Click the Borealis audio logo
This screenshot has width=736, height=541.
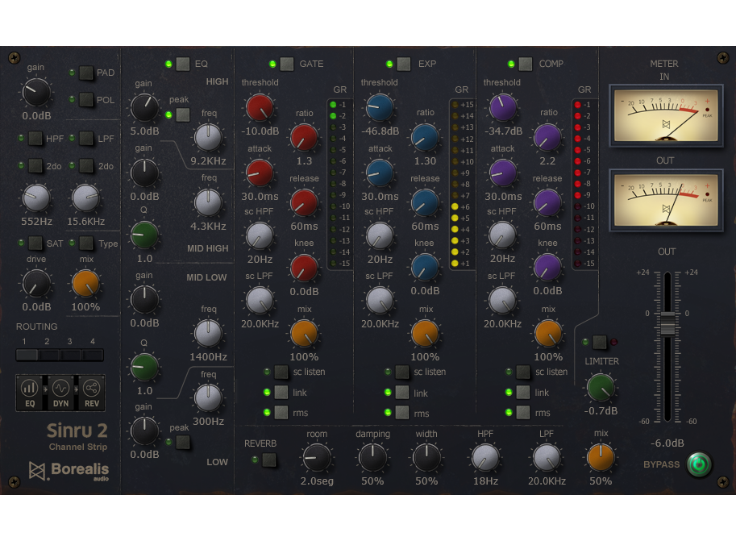(69, 471)
